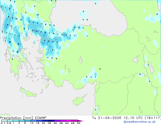
Task: Pick the 2–5 mm light blue legend swatch
Action: click(x=22, y=121)
